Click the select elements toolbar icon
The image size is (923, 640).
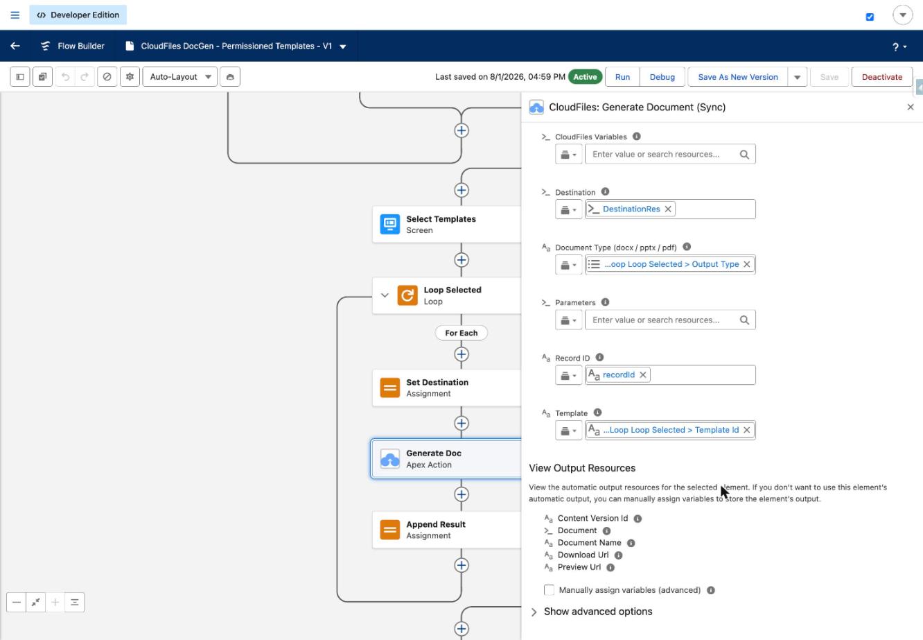(x=42, y=77)
